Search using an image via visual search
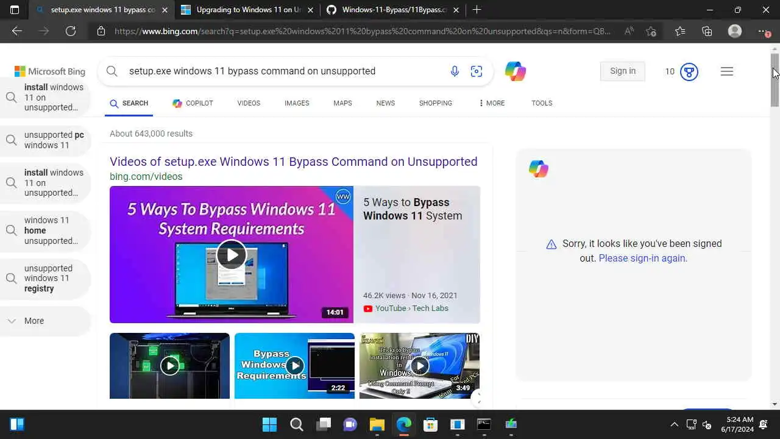This screenshot has height=439, width=780. pyautogui.click(x=477, y=71)
